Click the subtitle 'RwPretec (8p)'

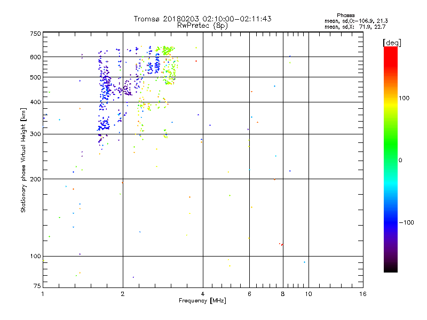202,26
